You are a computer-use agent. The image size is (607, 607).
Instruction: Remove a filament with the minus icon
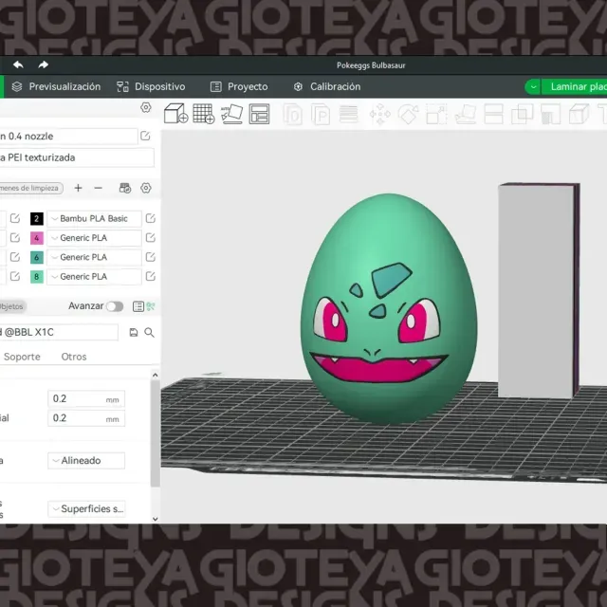99,188
